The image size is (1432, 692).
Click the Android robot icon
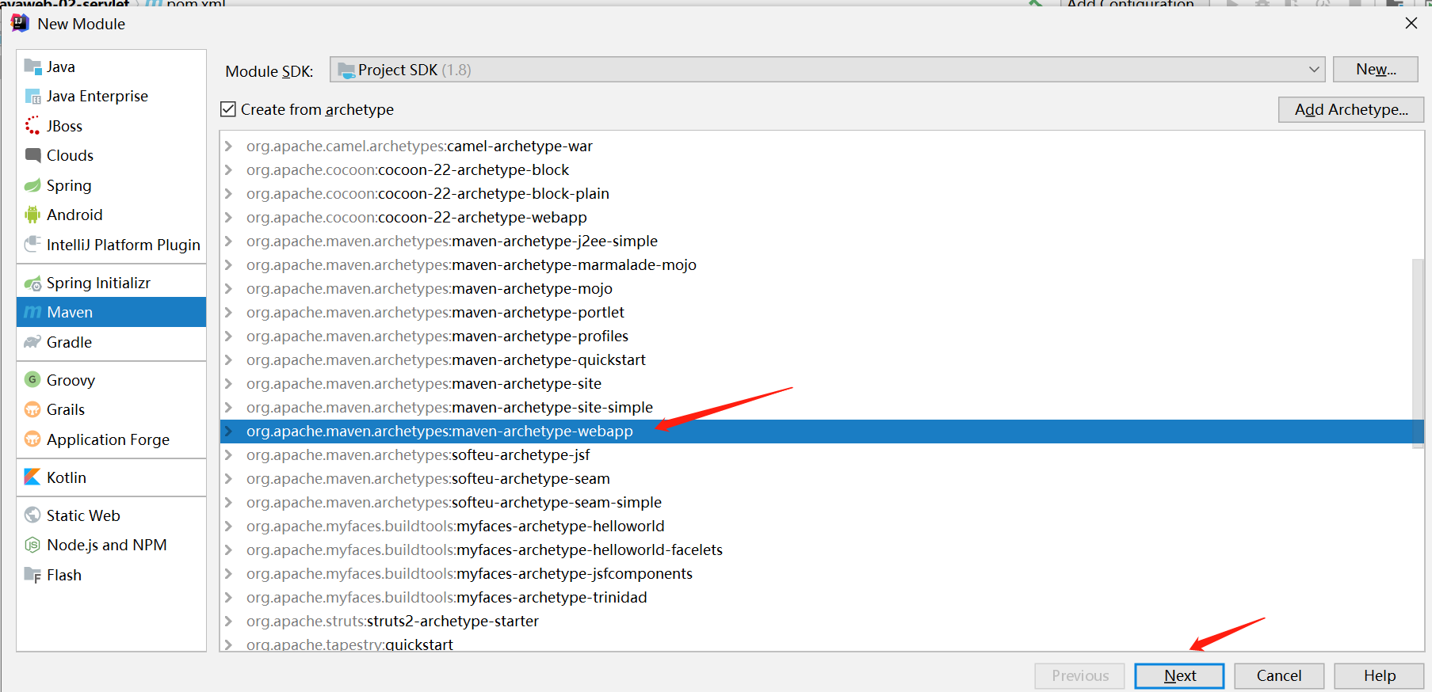click(32, 215)
